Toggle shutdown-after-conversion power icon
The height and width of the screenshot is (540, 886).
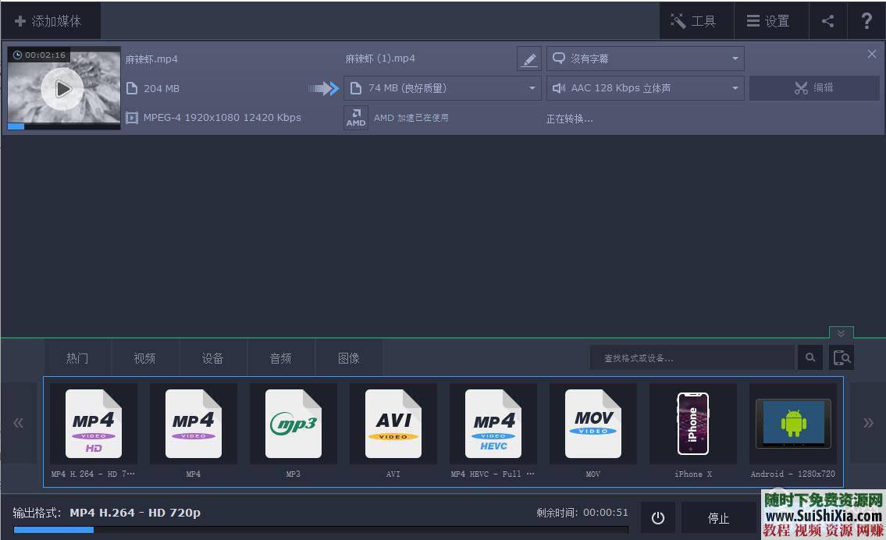click(658, 517)
